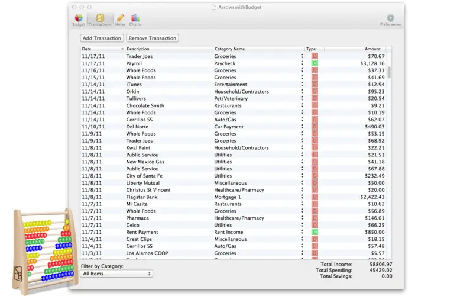
Task: Click the red D type icon for Chocolate Smith
Action: tap(315, 105)
